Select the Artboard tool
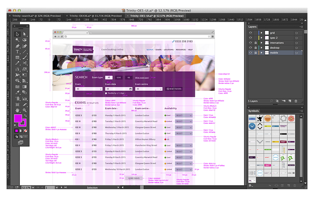Screen dimensions: 314x197 click(18, 104)
